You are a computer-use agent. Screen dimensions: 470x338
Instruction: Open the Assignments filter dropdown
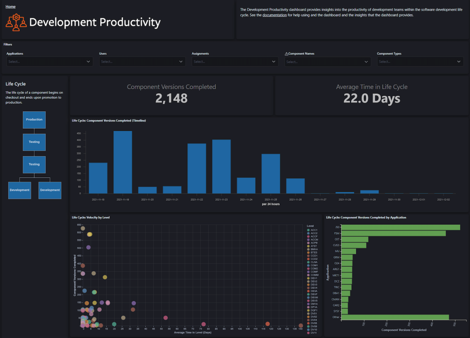pyautogui.click(x=235, y=61)
